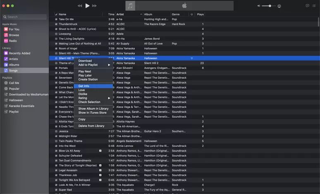Sort by the Album column header
The image size is (320, 194).
148,14
